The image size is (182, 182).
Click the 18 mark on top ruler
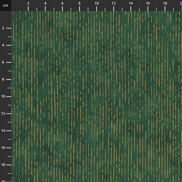tap(165, 3)
